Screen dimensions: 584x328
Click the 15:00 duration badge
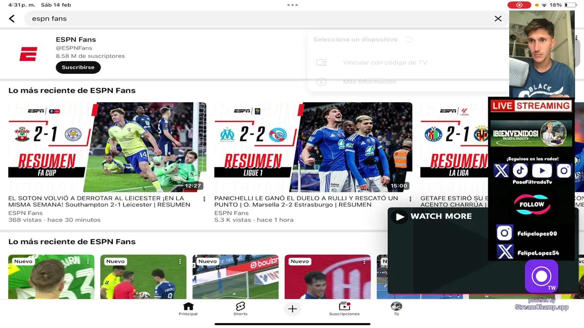(x=398, y=186)
